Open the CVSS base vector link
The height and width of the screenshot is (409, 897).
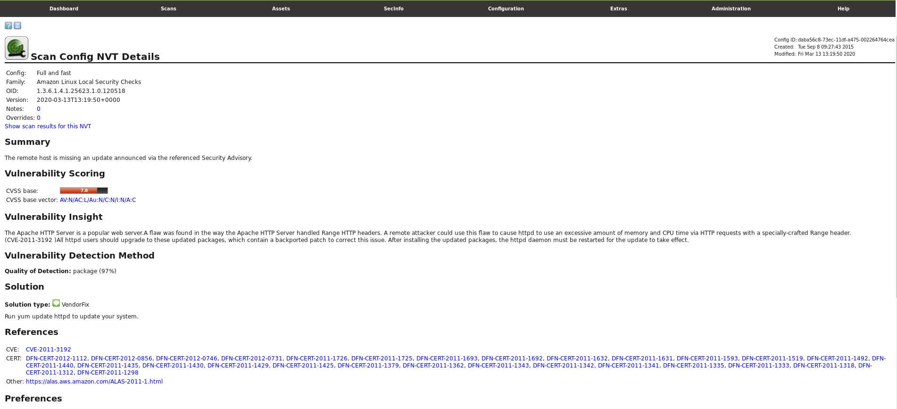click(x=98, y=200)
